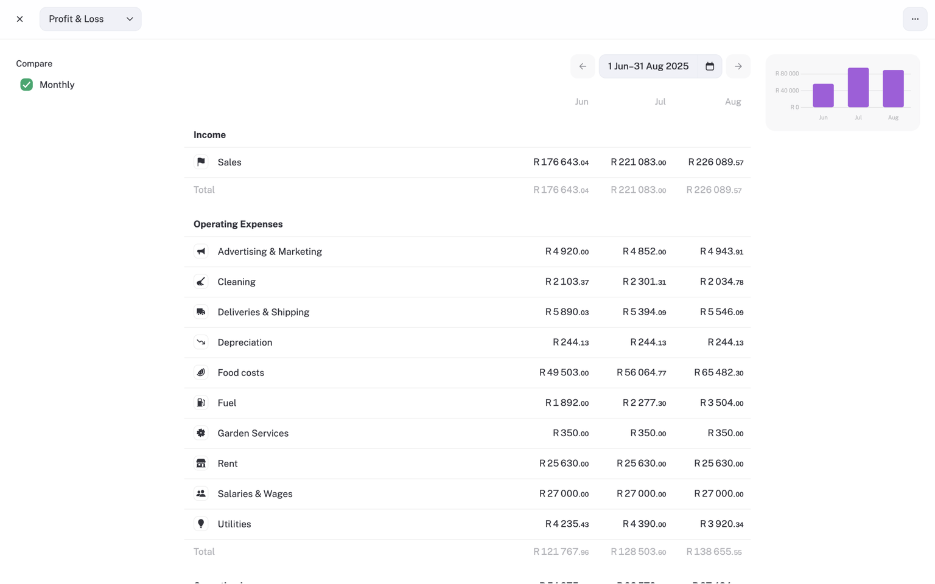Click the 1 Jun–31 Aug 2025 date range
The width and height of the screenshot is (935, 584).
[648, 66]
